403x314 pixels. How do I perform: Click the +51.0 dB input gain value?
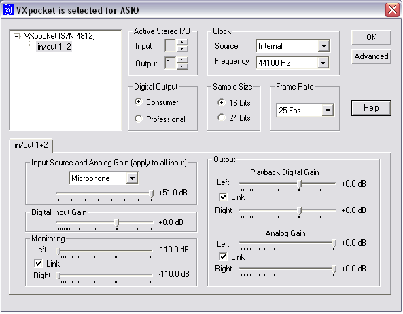click(x=173, y=193)
